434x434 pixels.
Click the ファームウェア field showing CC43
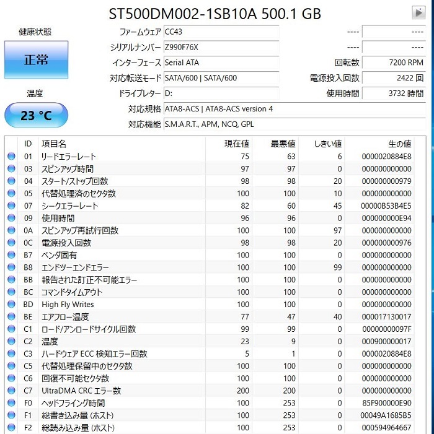coord(221,32)
